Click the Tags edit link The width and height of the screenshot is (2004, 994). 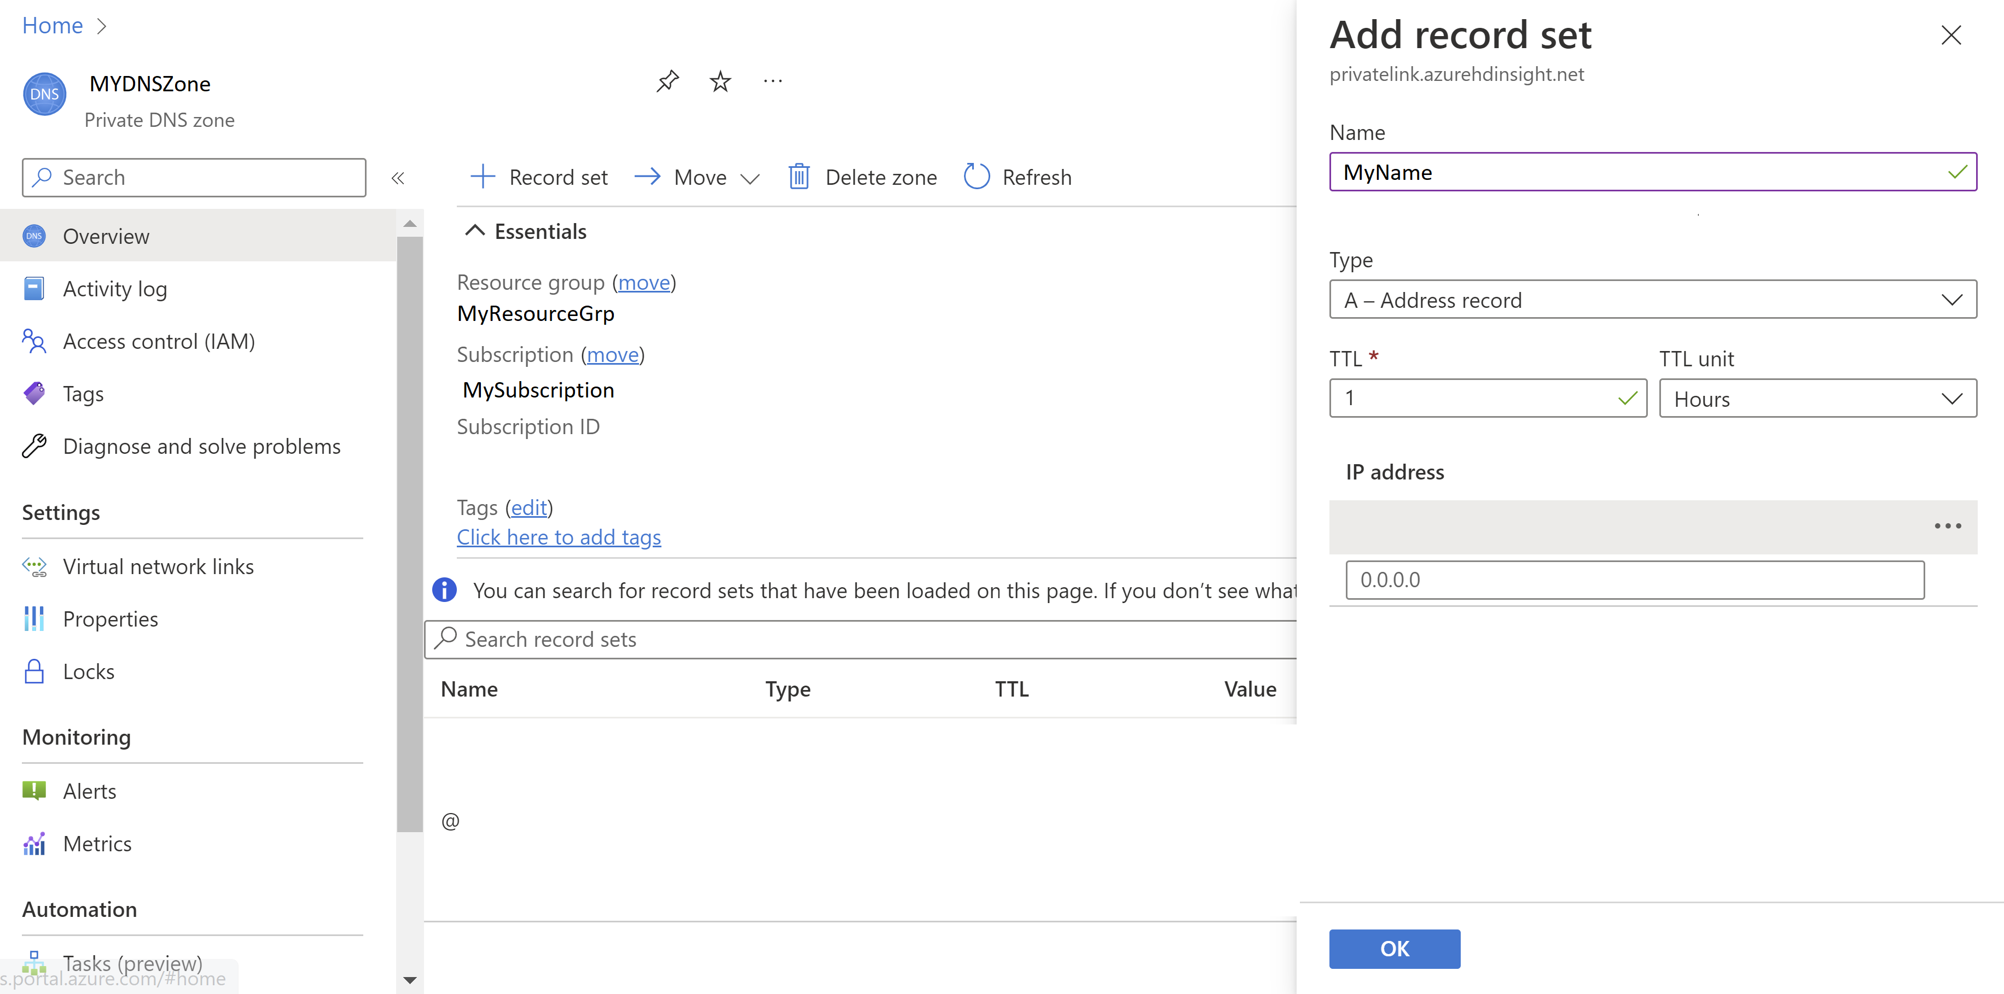(529, 507)
